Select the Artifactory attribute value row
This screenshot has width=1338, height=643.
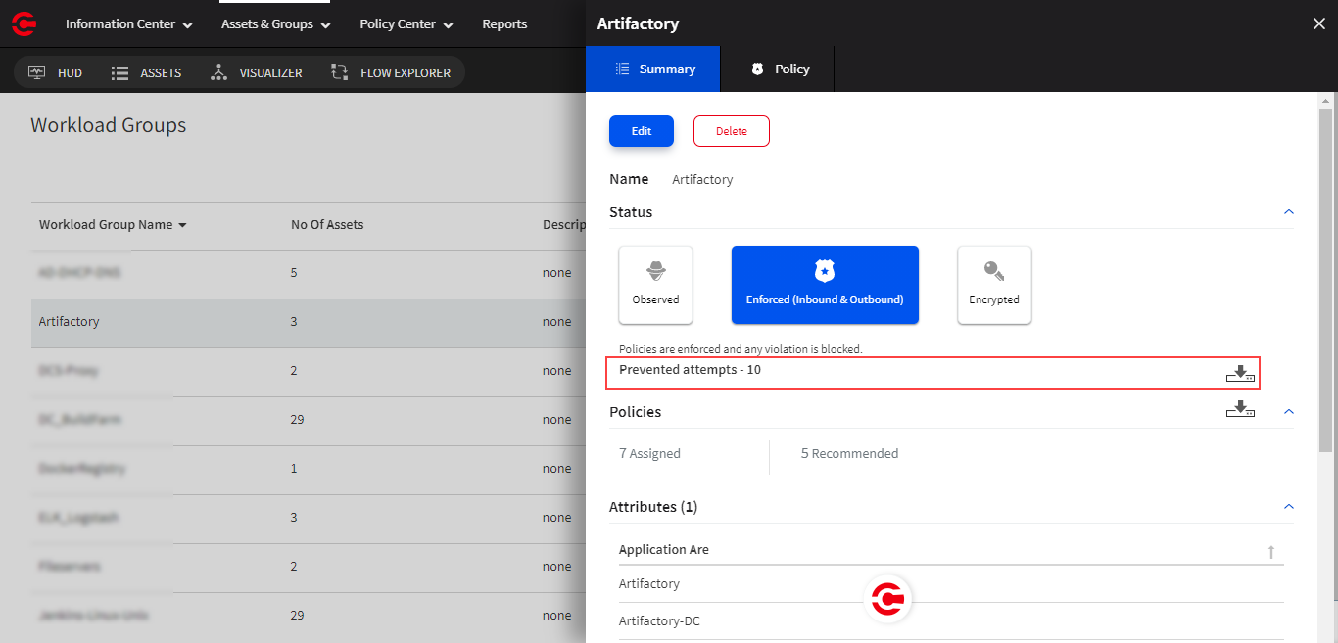(x=951, y=584)
